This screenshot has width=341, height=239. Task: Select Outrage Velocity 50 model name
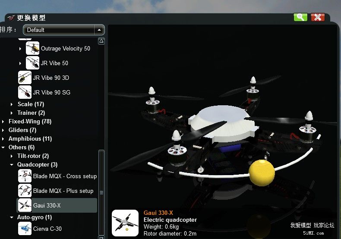[66, 48]
